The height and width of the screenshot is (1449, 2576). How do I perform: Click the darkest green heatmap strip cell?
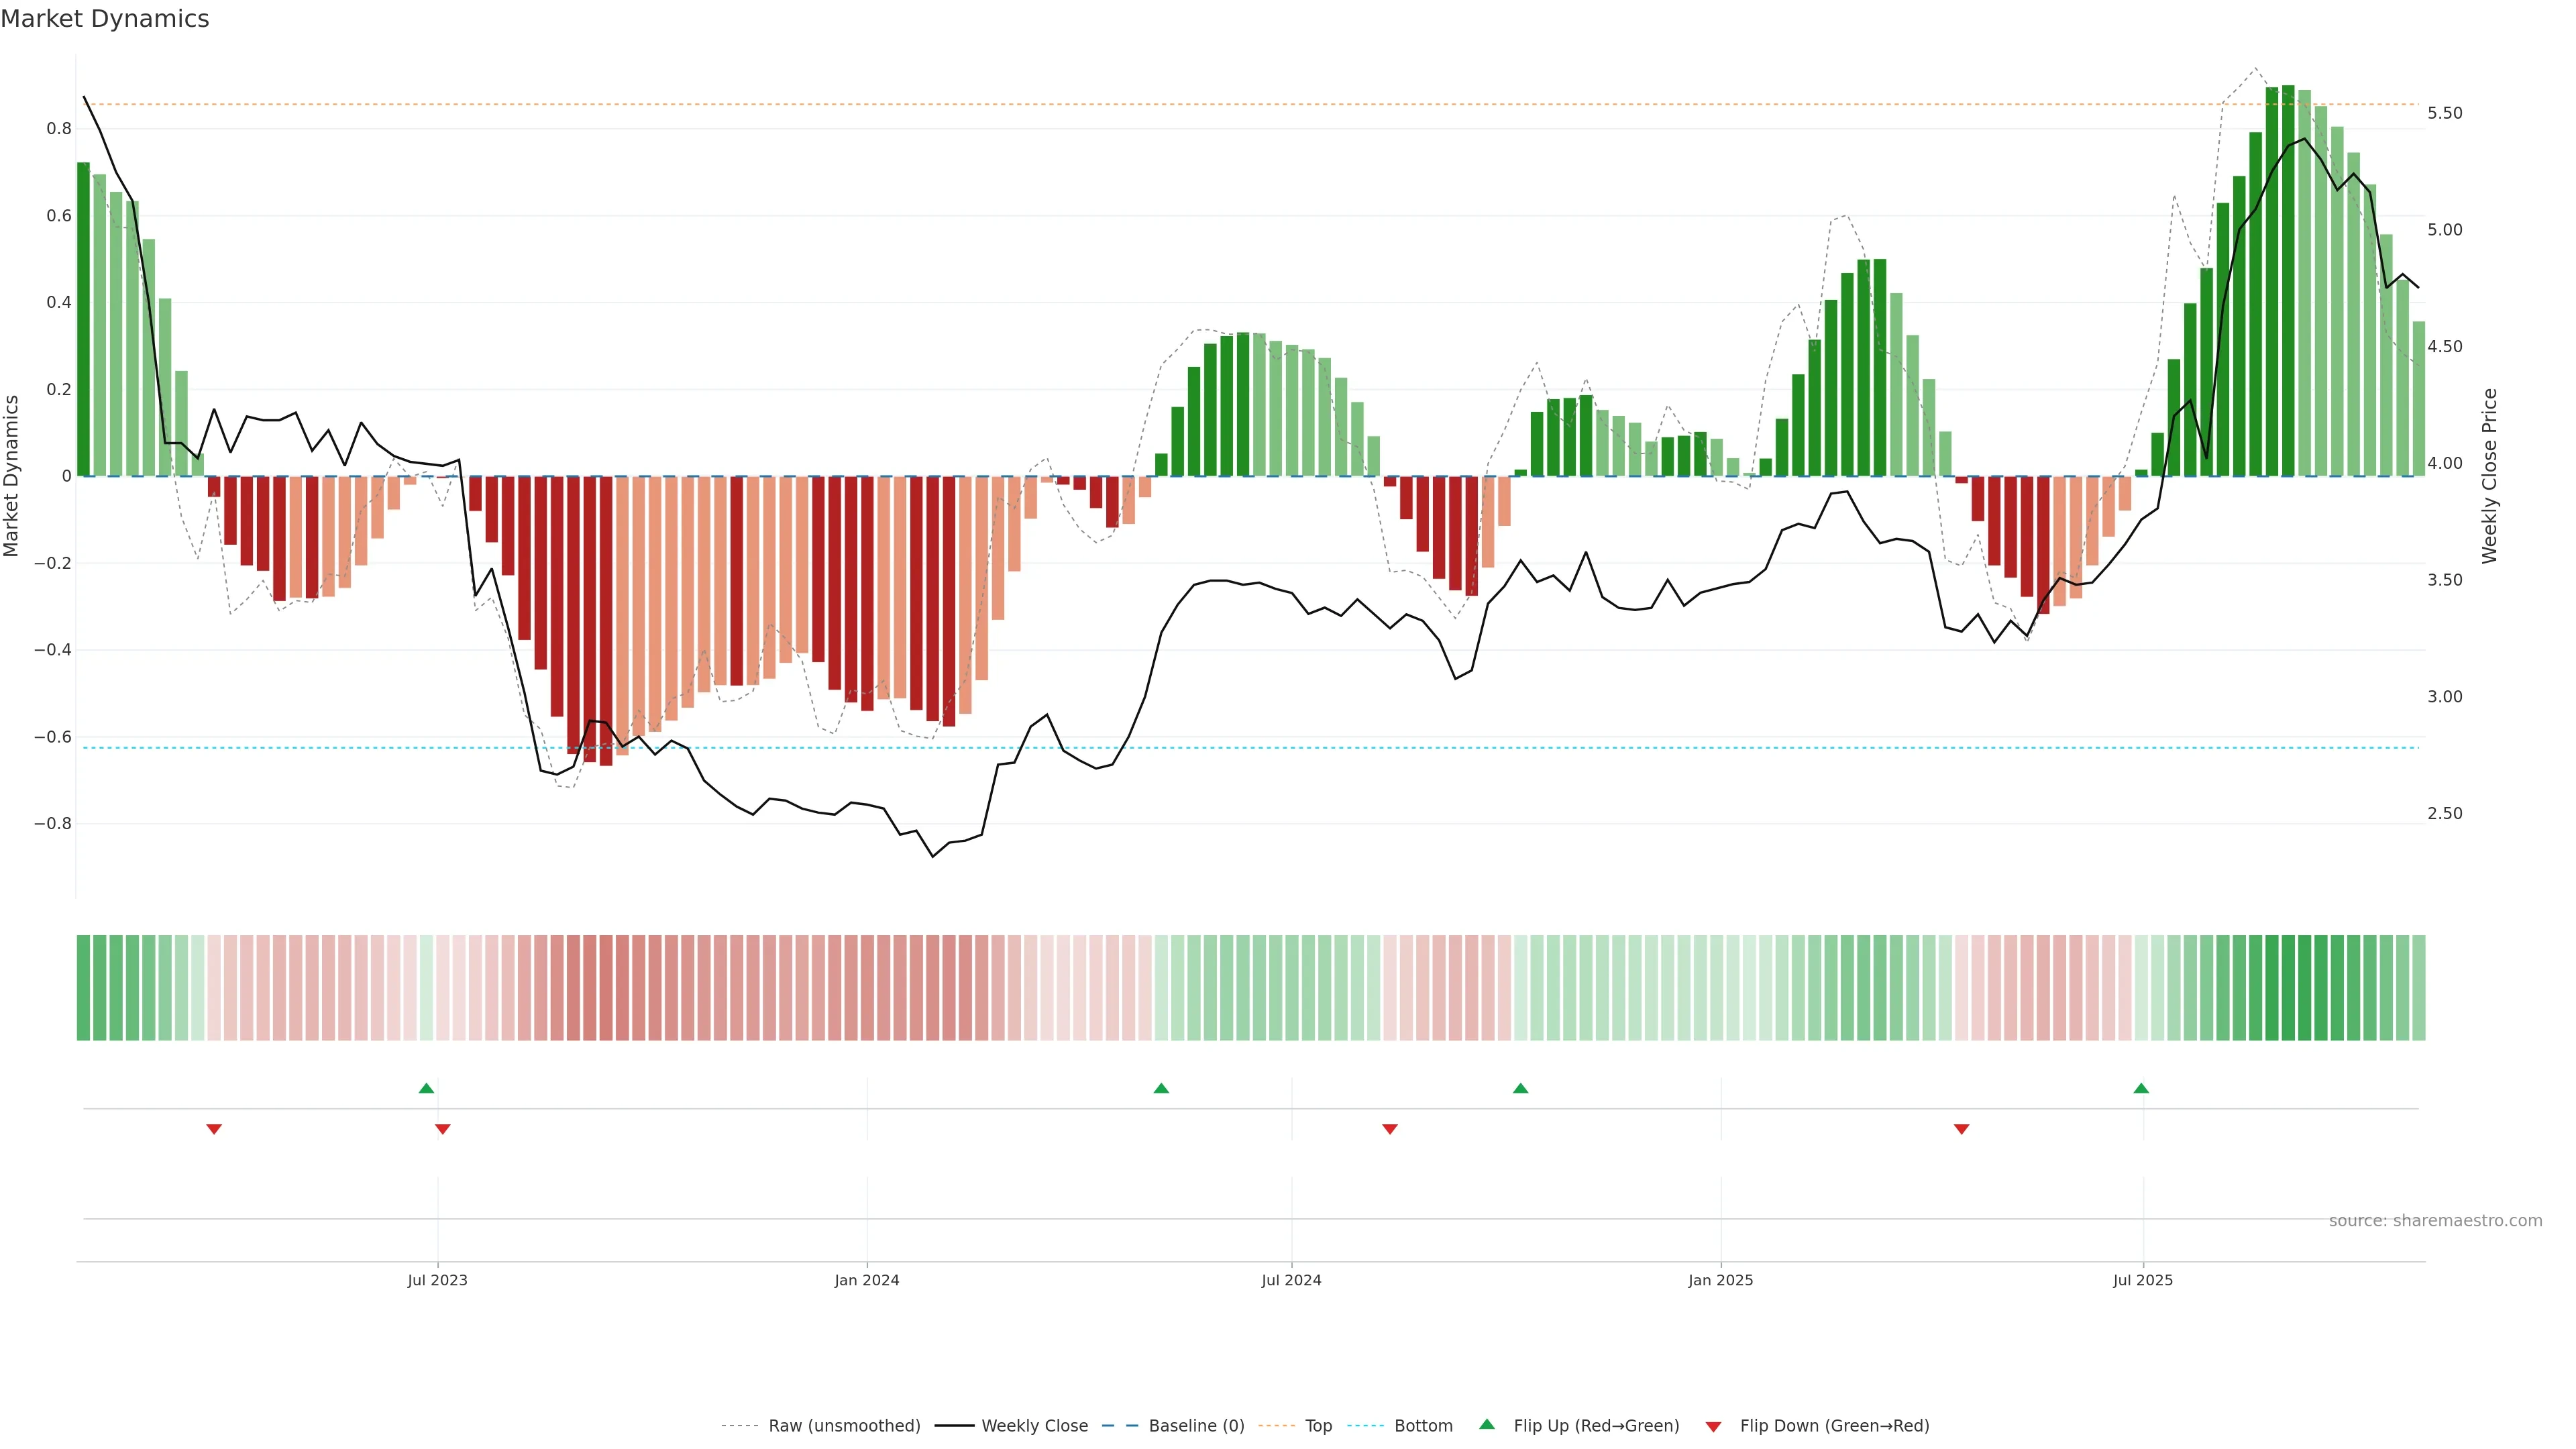[x=2288, y=987]
